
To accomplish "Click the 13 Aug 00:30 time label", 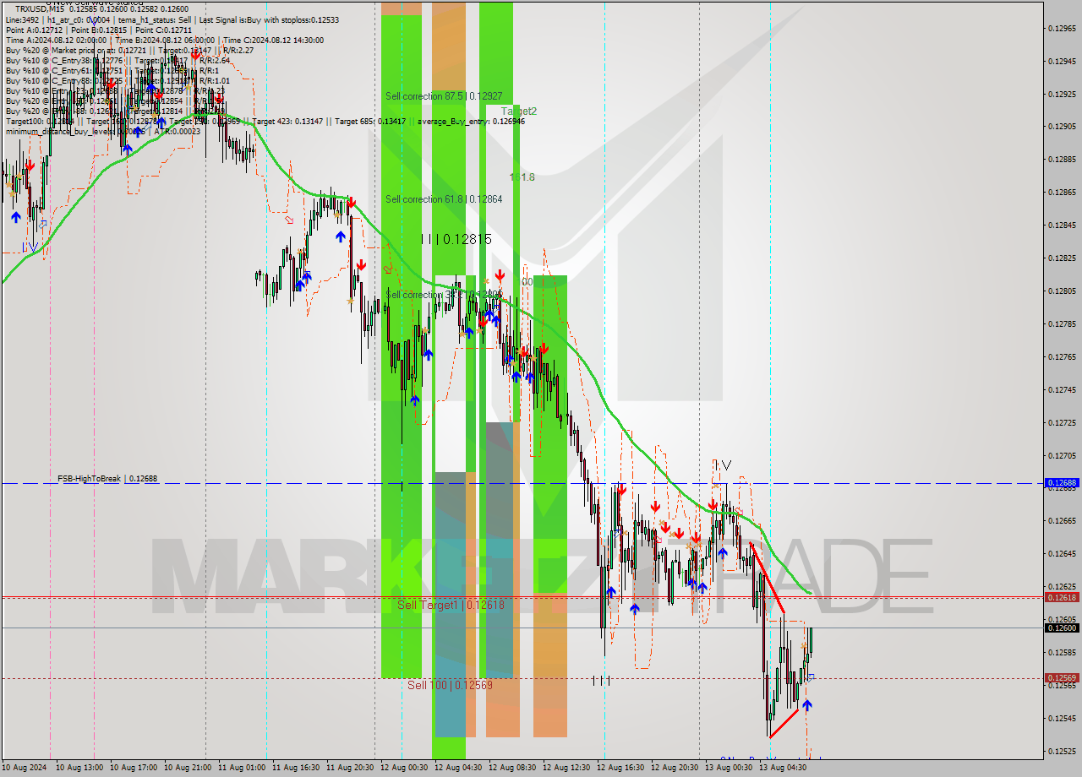I will pos(729,768).
